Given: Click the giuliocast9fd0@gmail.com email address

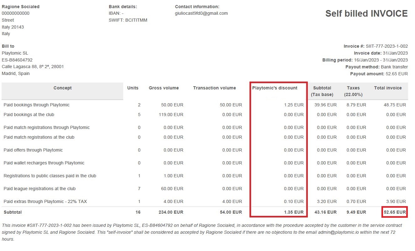Looking at the screenshot, I should 201,13.
